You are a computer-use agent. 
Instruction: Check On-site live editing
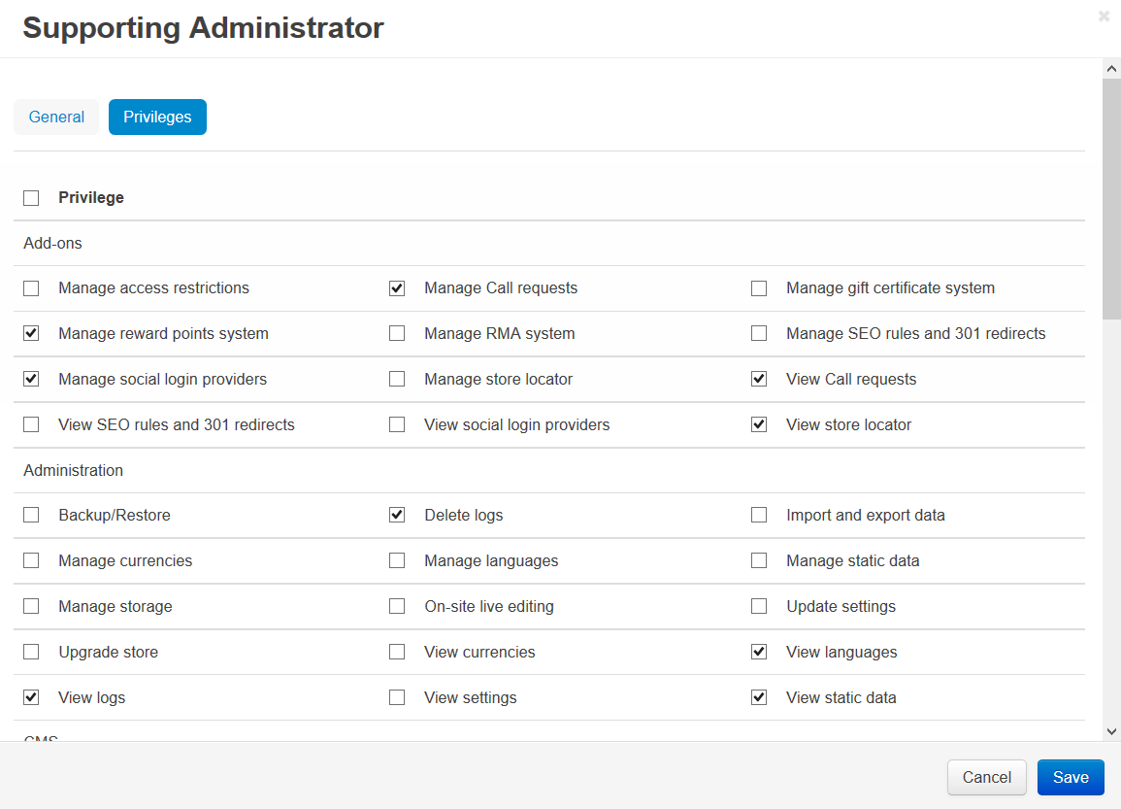tap(397, 607)
